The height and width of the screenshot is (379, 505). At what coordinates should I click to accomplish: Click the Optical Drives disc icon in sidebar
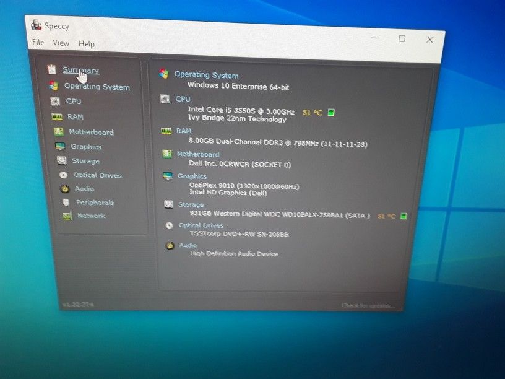click(64, 175)
